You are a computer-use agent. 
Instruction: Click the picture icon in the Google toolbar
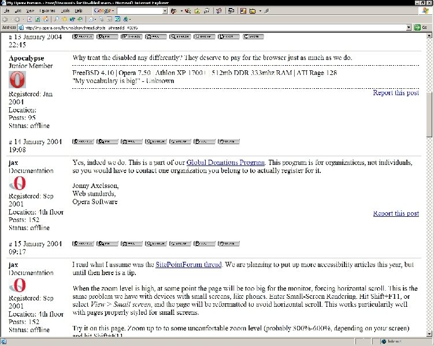point(243,11)
